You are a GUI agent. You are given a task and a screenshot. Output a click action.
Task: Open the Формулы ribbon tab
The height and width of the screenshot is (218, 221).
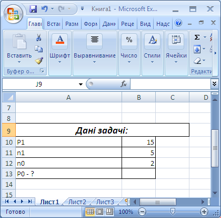91,24
